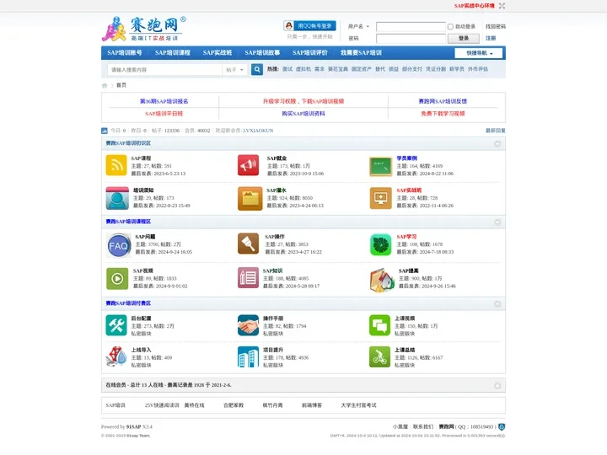Toggle the expand icon beside SAP实战中心环境
This screenshot has height=455, width=607.
point(502,6)
